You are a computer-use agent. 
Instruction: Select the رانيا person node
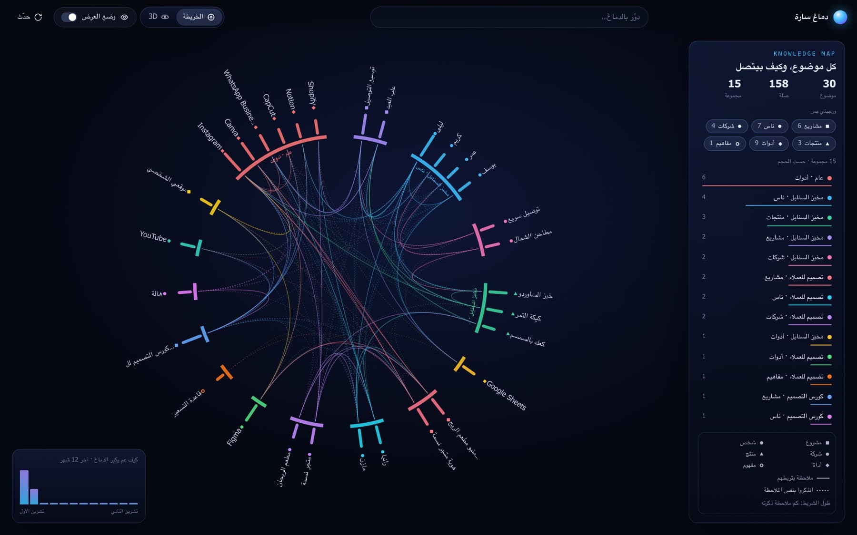pyautogui.click(x=385, y=457)
